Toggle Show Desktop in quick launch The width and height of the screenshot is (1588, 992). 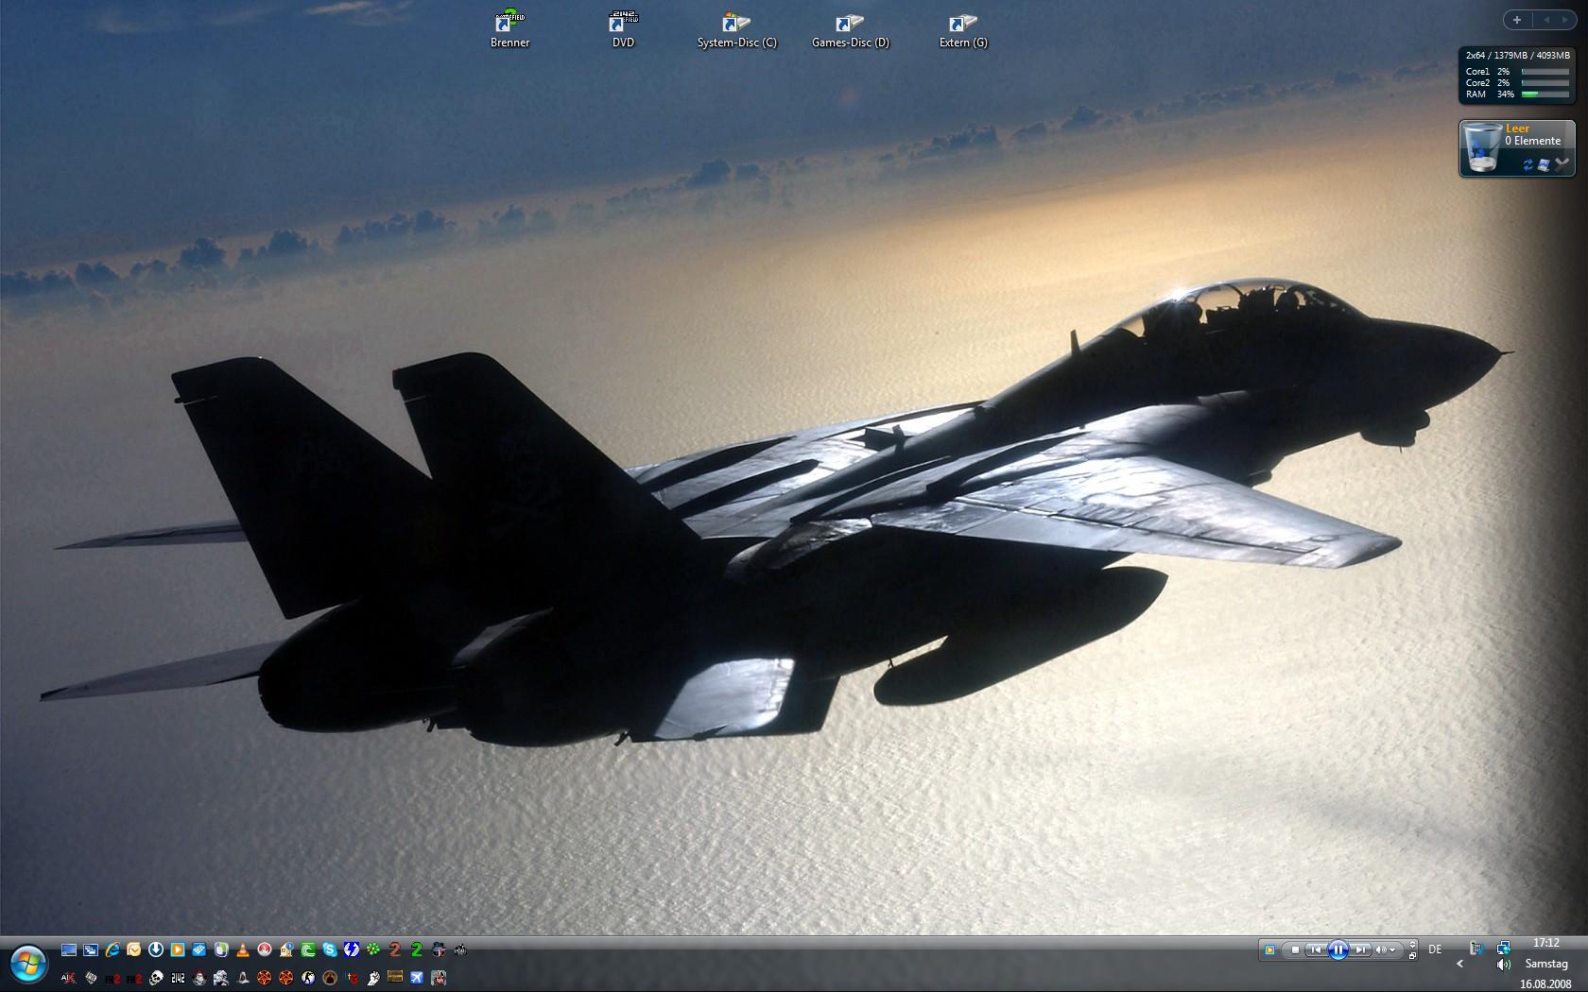tap(69, 949)
